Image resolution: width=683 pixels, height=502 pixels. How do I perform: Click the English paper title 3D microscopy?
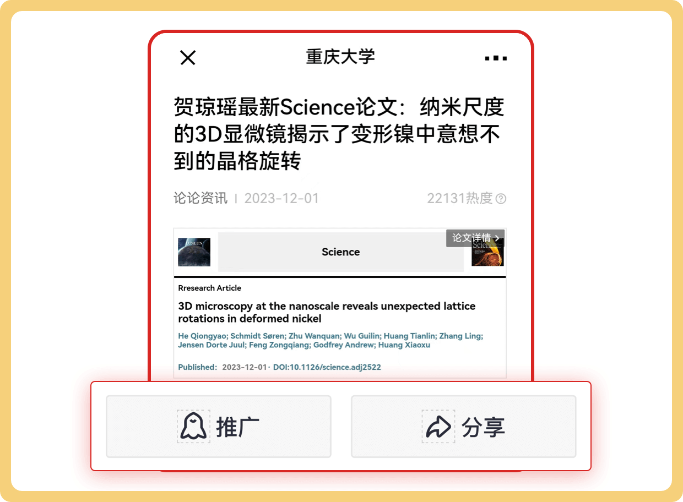pyautogui.click(x=327, y=312)
